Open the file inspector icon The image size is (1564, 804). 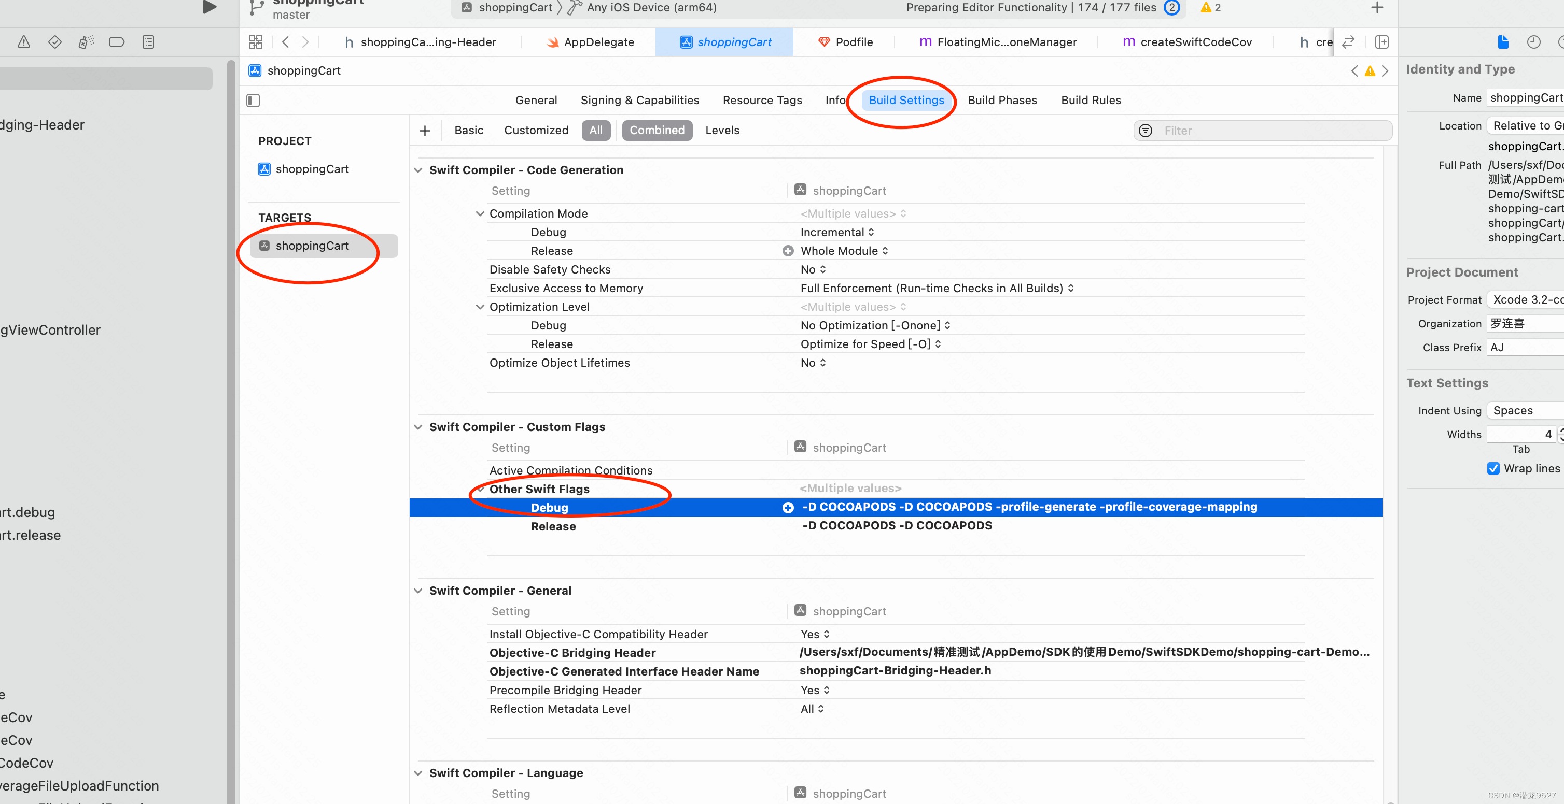tap(1503, 42)
